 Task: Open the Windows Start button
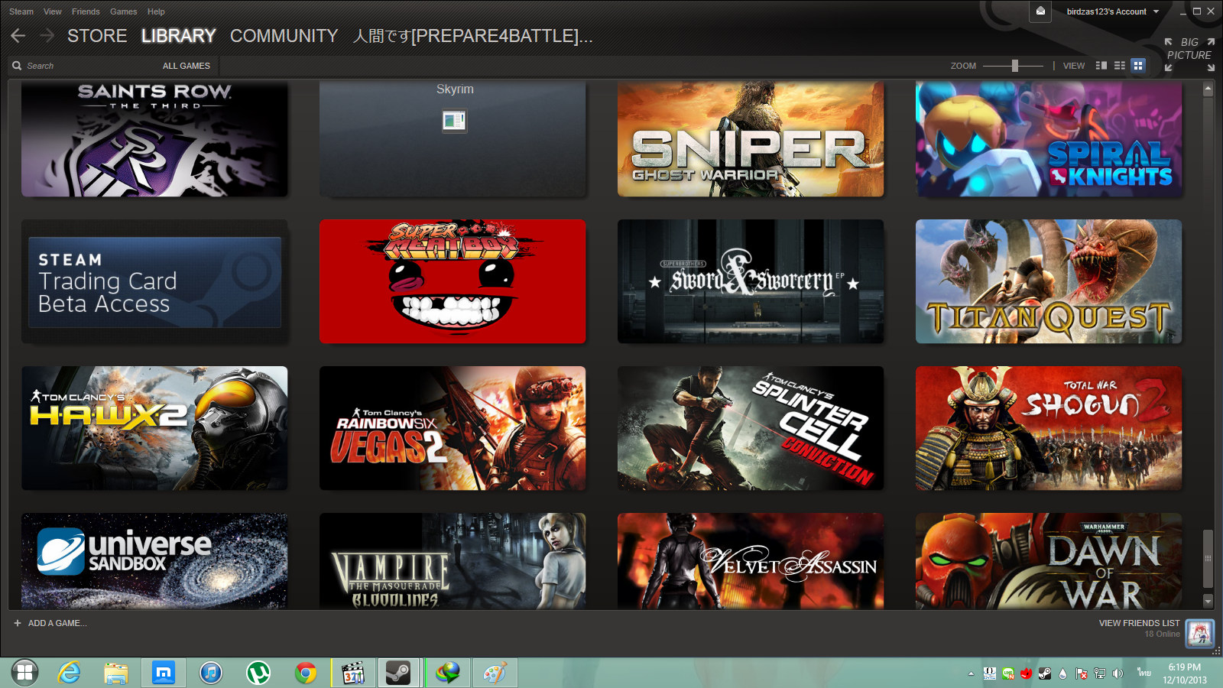pos(24,673)
